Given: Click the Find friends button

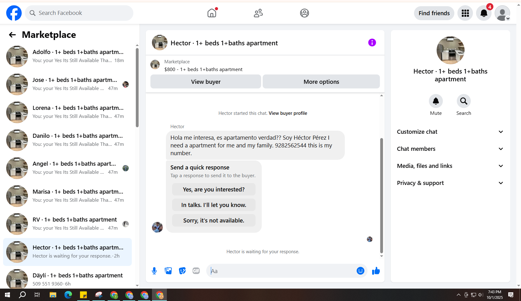Looking at the screenshot, I should 434,13.
